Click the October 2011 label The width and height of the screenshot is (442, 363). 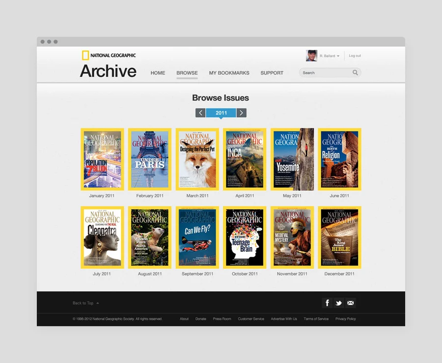pyautogui.click(x=245, y=274)
